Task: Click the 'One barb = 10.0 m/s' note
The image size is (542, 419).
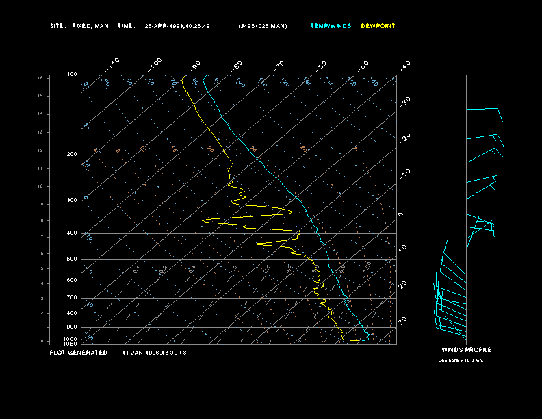Action: click(461, 360)
